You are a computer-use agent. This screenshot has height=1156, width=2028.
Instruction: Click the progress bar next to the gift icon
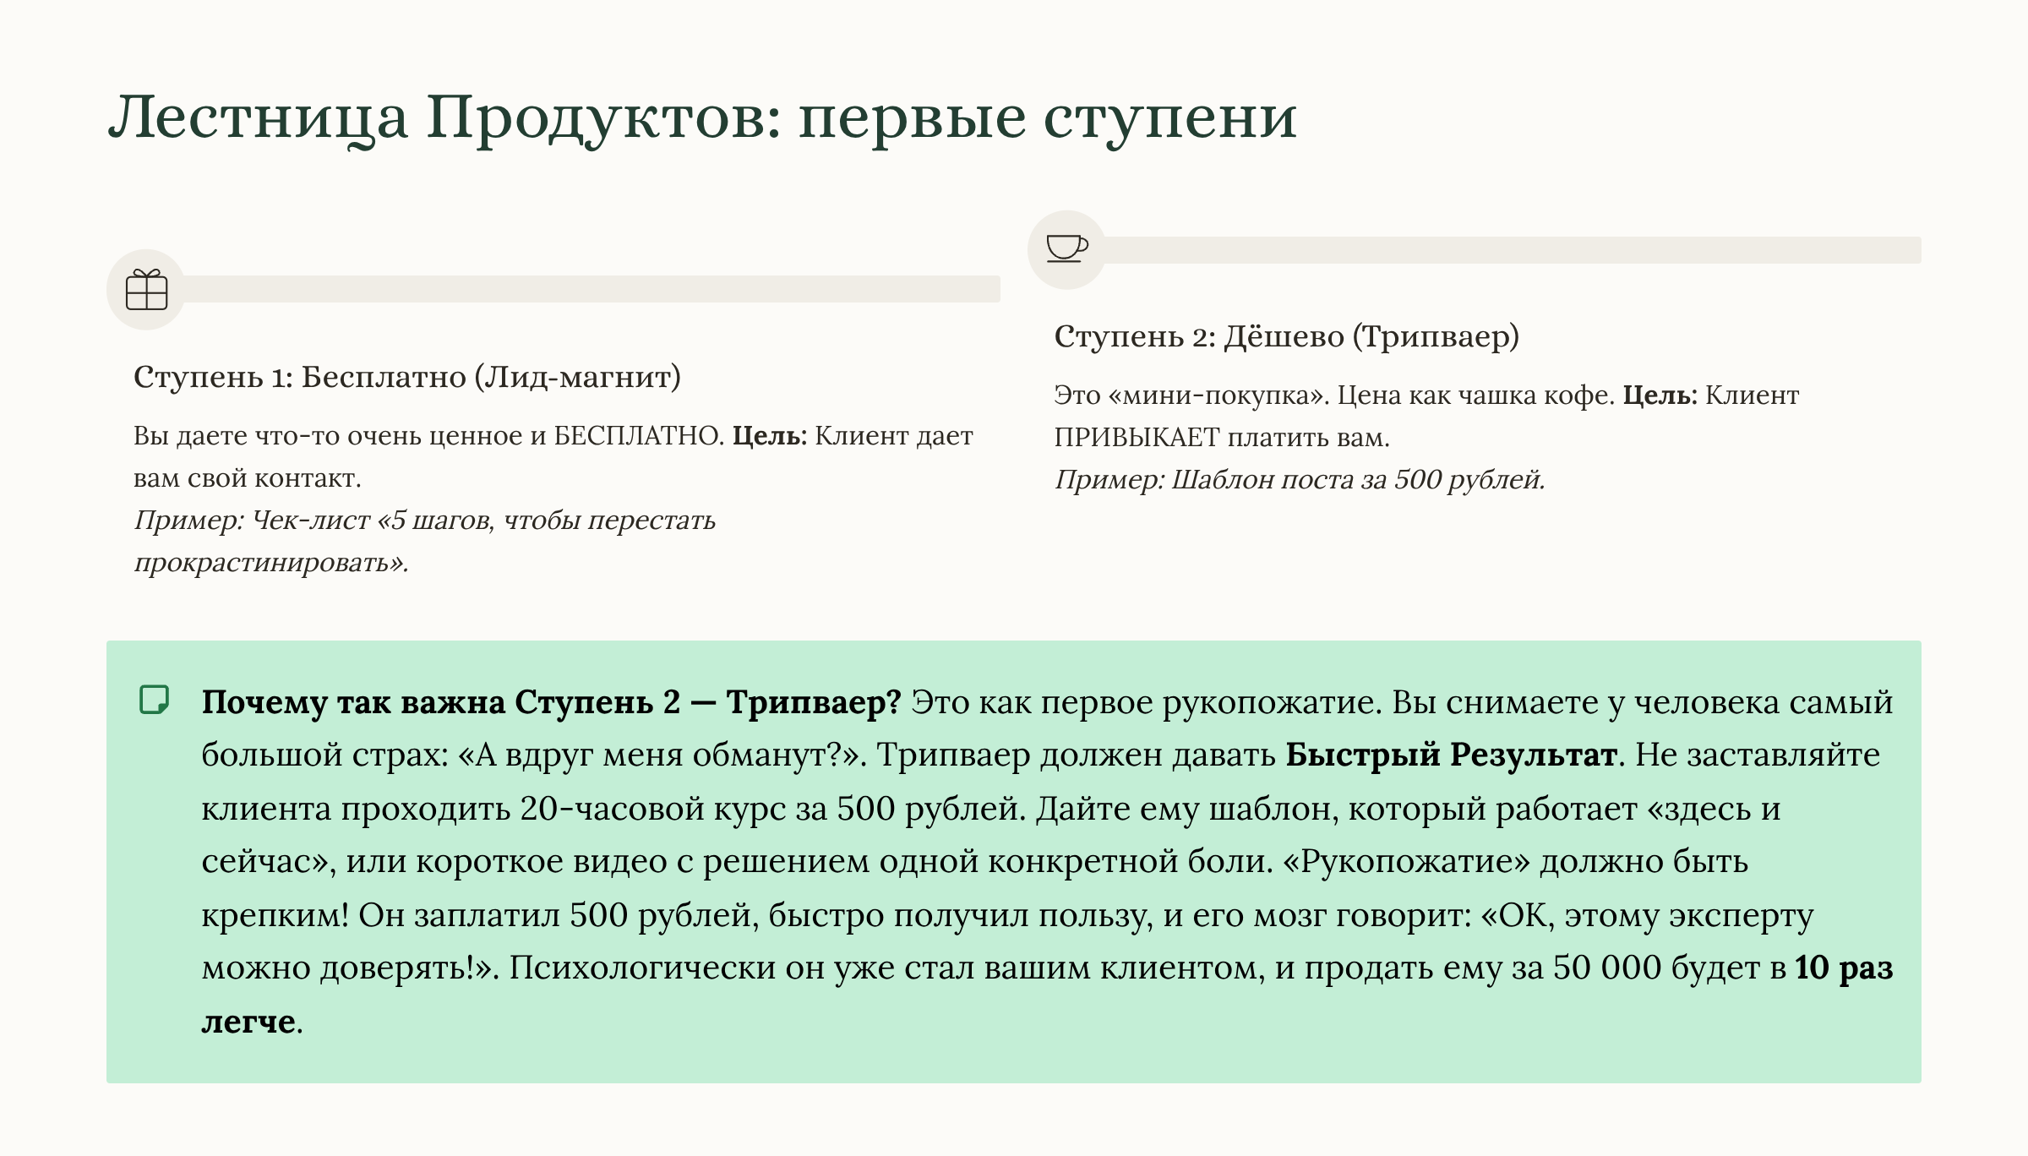[x=591, y=289]
